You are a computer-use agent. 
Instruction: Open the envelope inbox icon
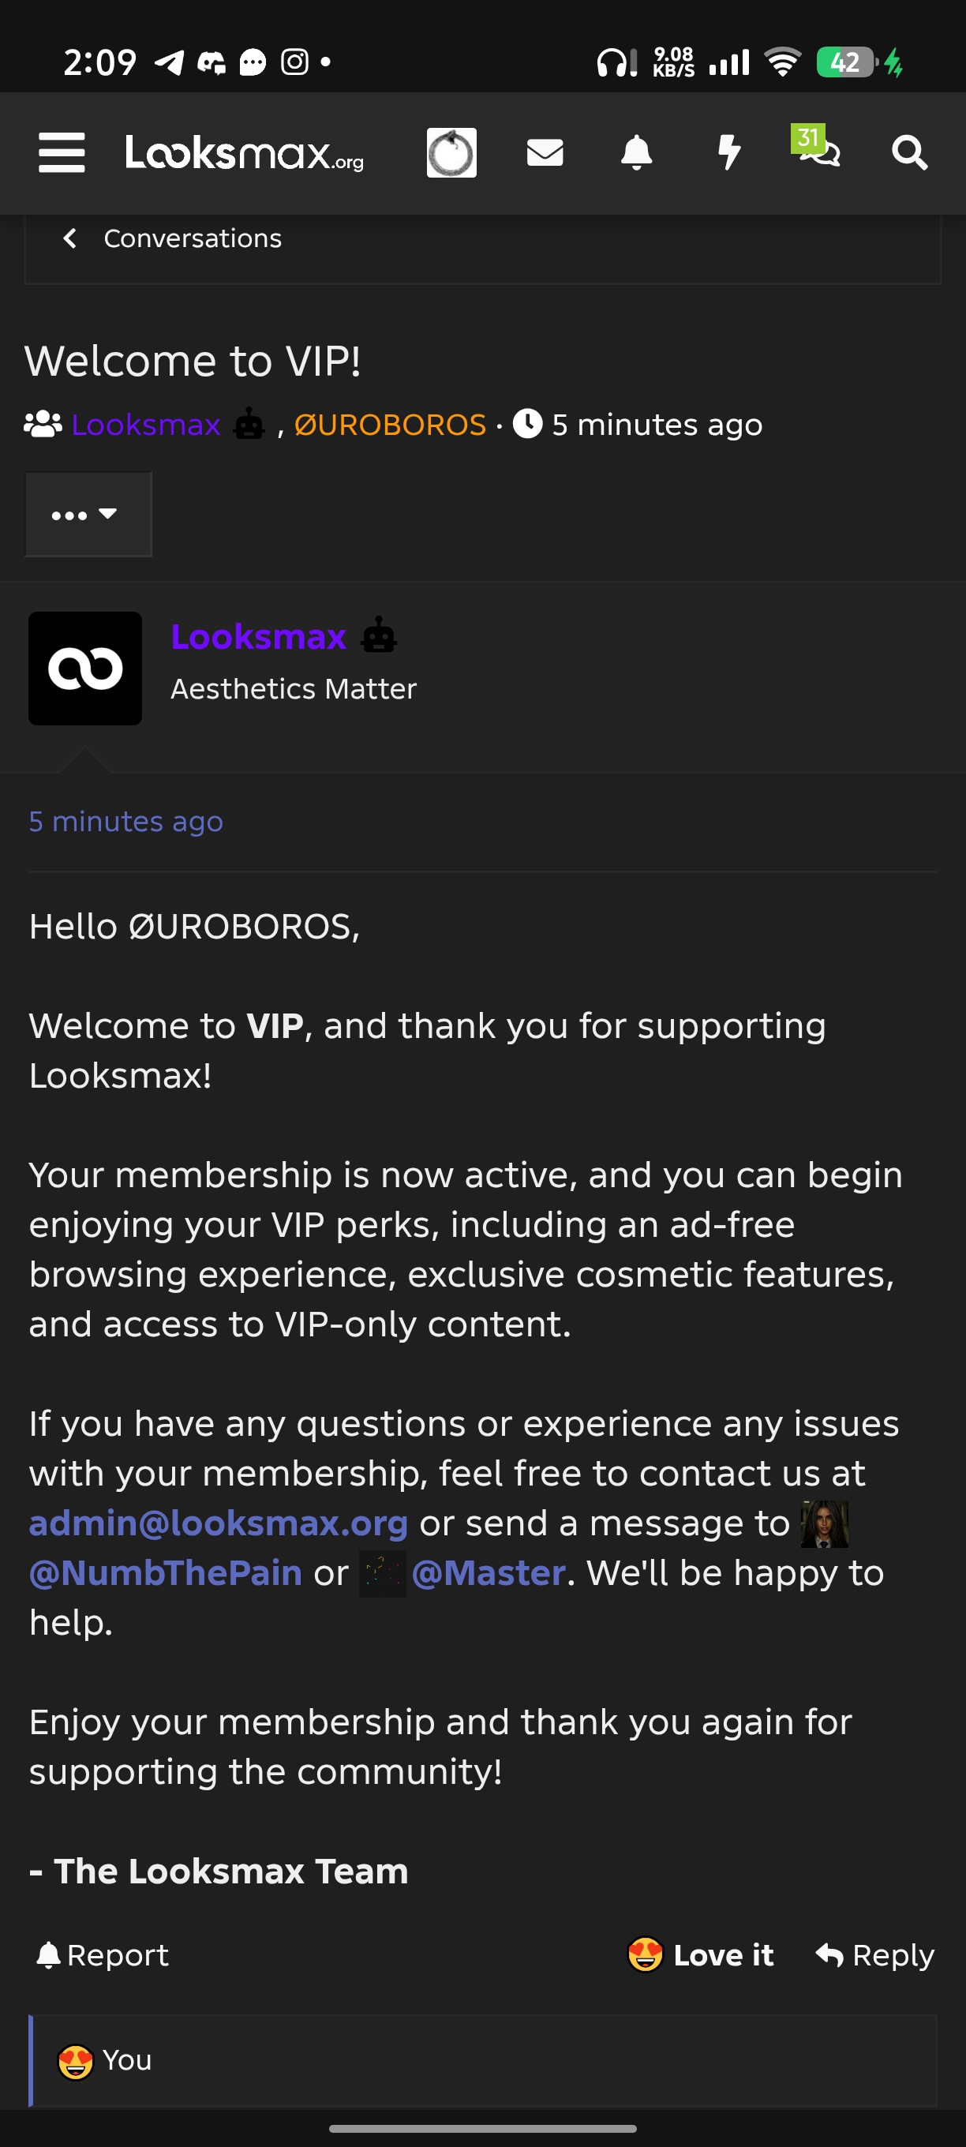[x=545, y=153]
